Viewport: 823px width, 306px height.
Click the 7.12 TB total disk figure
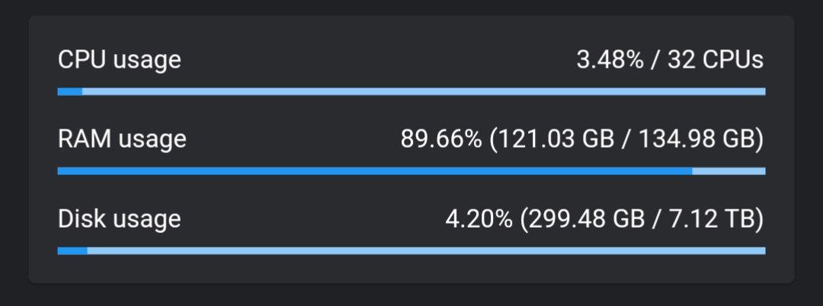[x=711, y=219]
